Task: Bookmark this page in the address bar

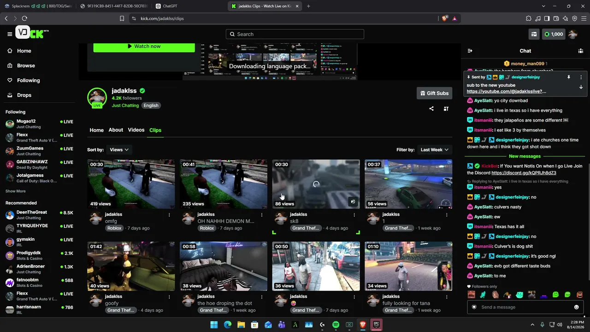Action: 122,18
